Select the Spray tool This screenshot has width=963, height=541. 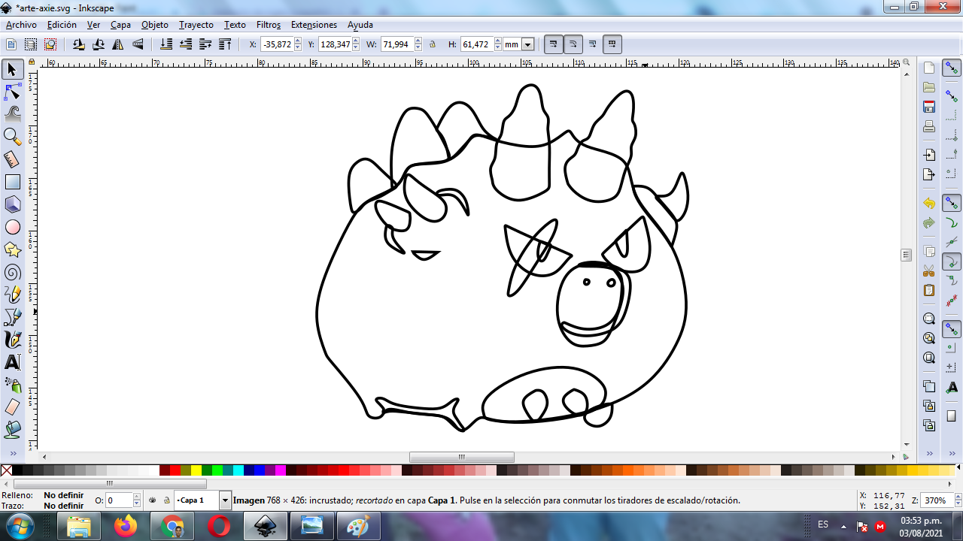click(12, 385)
